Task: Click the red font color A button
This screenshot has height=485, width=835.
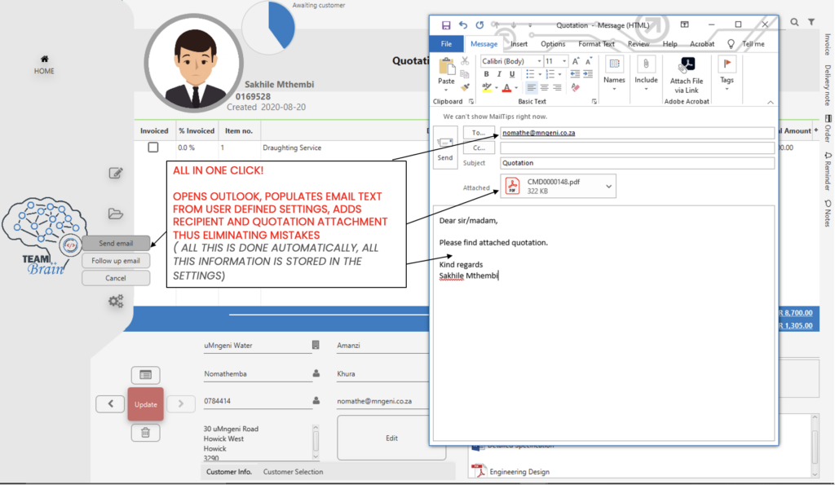Action: (507, 87)
